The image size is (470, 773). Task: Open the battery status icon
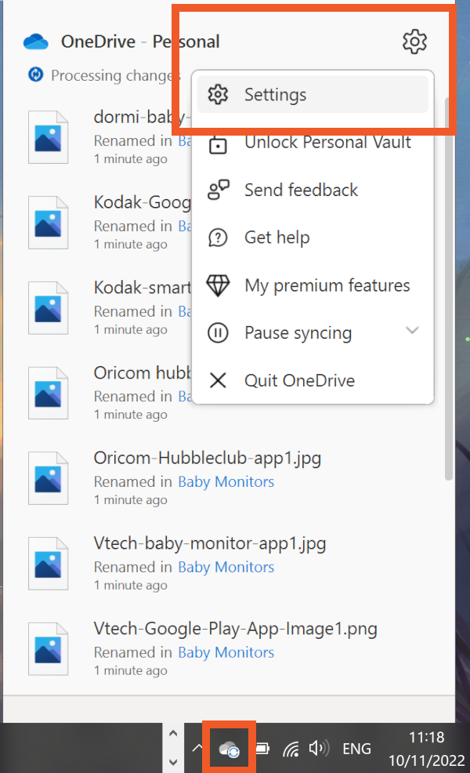click(262, 749)
